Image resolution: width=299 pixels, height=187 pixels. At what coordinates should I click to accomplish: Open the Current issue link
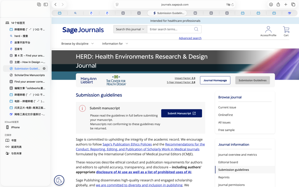coord(227,107)
